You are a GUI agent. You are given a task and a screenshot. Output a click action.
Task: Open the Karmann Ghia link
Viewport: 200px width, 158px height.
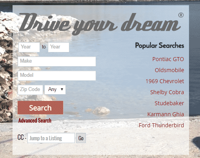point(165,114)
